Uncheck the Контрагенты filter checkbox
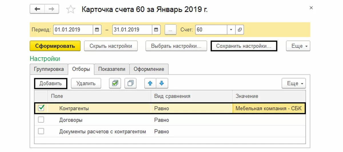 tap(41, 108)
